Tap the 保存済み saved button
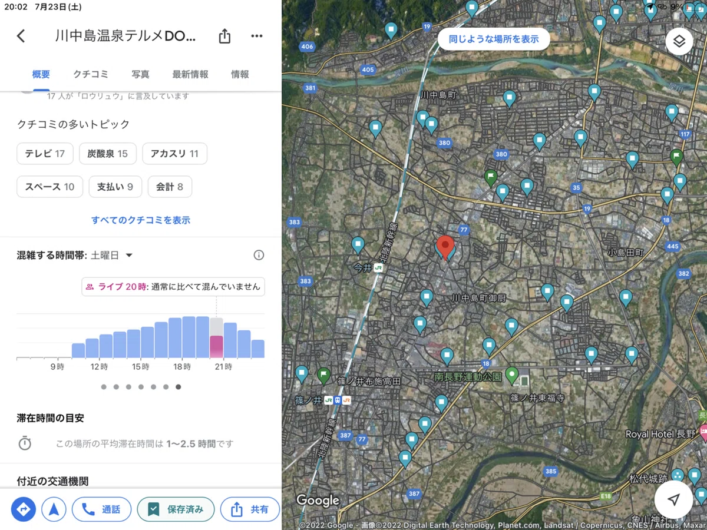This screenshot has width=707, height=530. click(176, 509)
